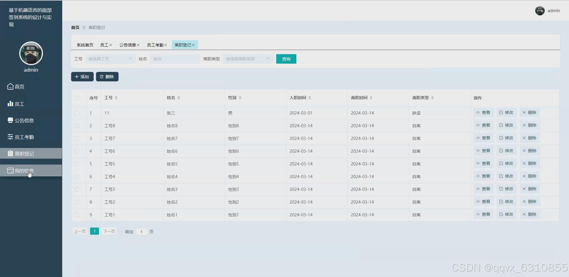Open 员工考勤 in the sidebar menu
The width and height of the screenshot is (569, 277).
(x=31, y=137)
